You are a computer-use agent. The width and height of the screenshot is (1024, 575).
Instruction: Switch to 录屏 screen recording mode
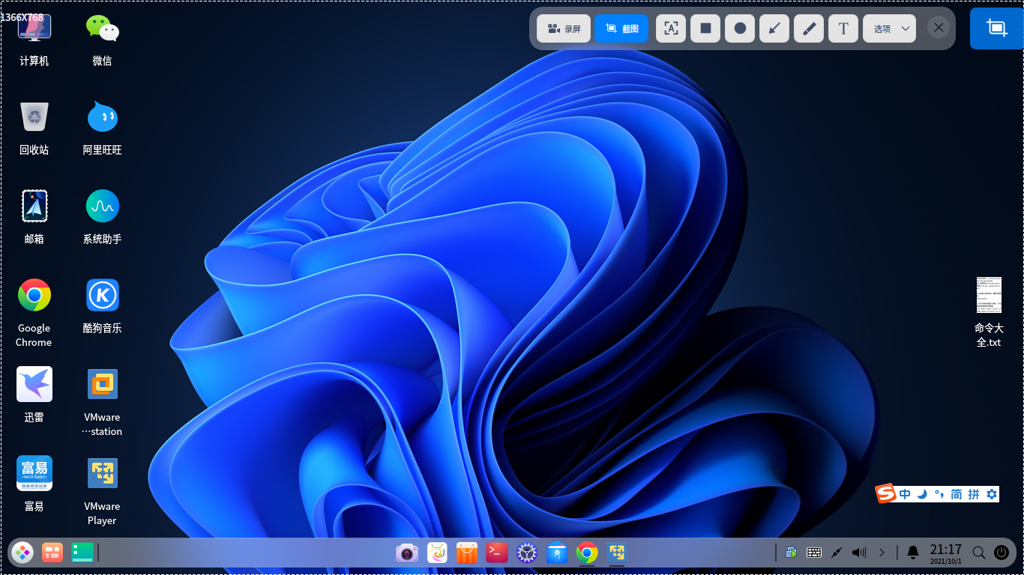(564, 28)
